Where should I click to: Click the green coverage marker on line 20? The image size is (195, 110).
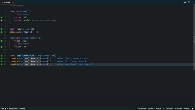tap(2, 61)
